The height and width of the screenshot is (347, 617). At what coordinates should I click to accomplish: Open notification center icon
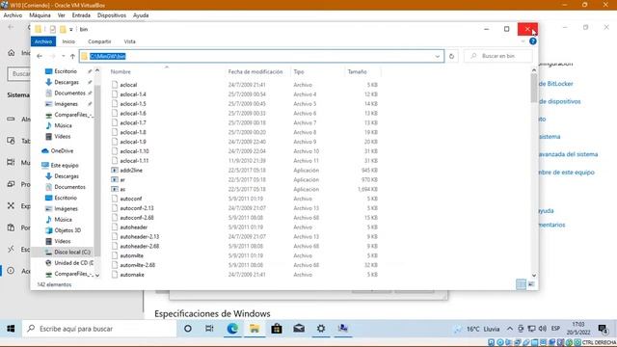pos(603,329)
